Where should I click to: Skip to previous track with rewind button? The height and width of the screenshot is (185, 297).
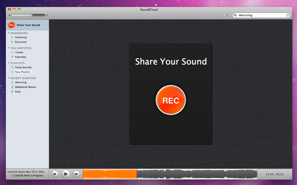click(55, 174)
